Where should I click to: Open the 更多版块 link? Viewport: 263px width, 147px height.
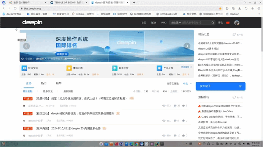pyautogui.click(x=187, y=67)
